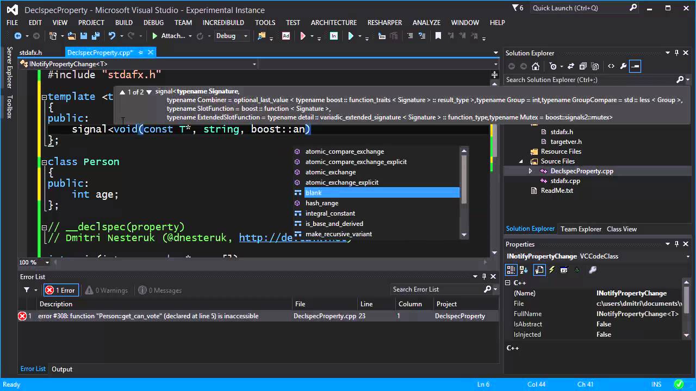
Task: Click Solution Explorer Home icon
Action: [x=536, y=66]
